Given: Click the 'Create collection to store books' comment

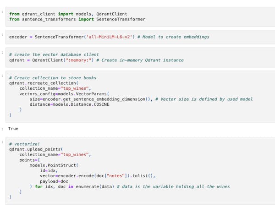Looking at the screenshot, I should tap(52, 78).
